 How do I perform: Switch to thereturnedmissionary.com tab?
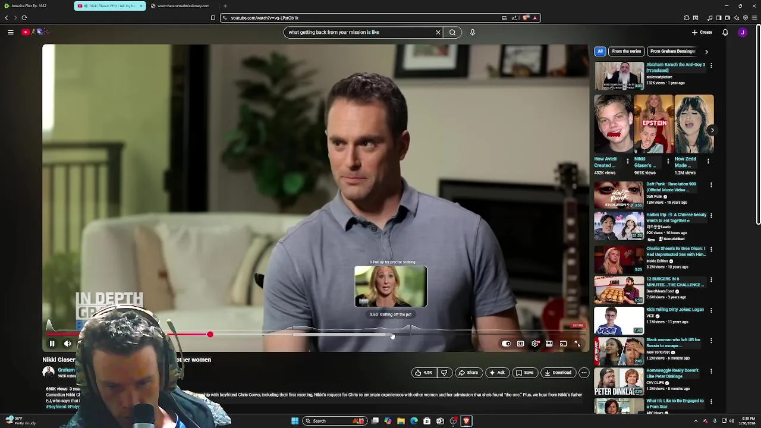183,6
